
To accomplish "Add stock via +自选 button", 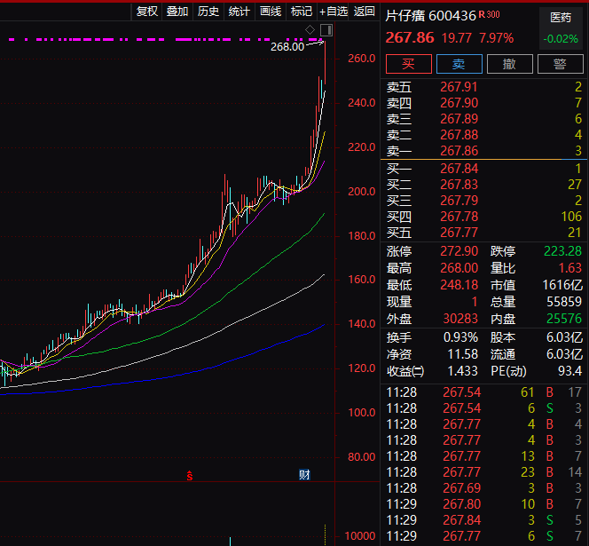I will tap(333, 12).
